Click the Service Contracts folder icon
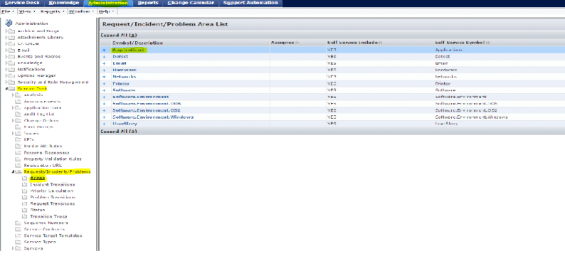This screenshot has width=565, height=256. 19,230
